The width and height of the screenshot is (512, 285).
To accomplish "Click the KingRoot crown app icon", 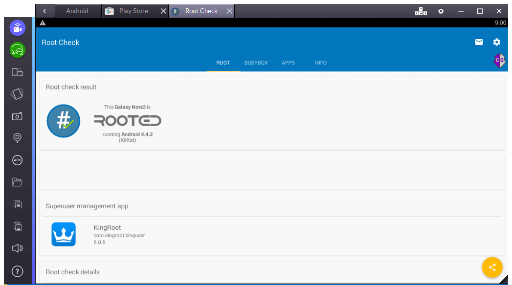I will tap(64, 234).
